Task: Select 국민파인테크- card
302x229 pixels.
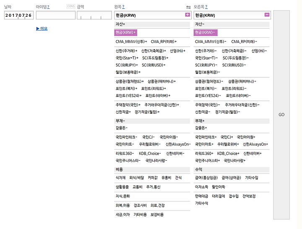Action: tap(126, 137)
